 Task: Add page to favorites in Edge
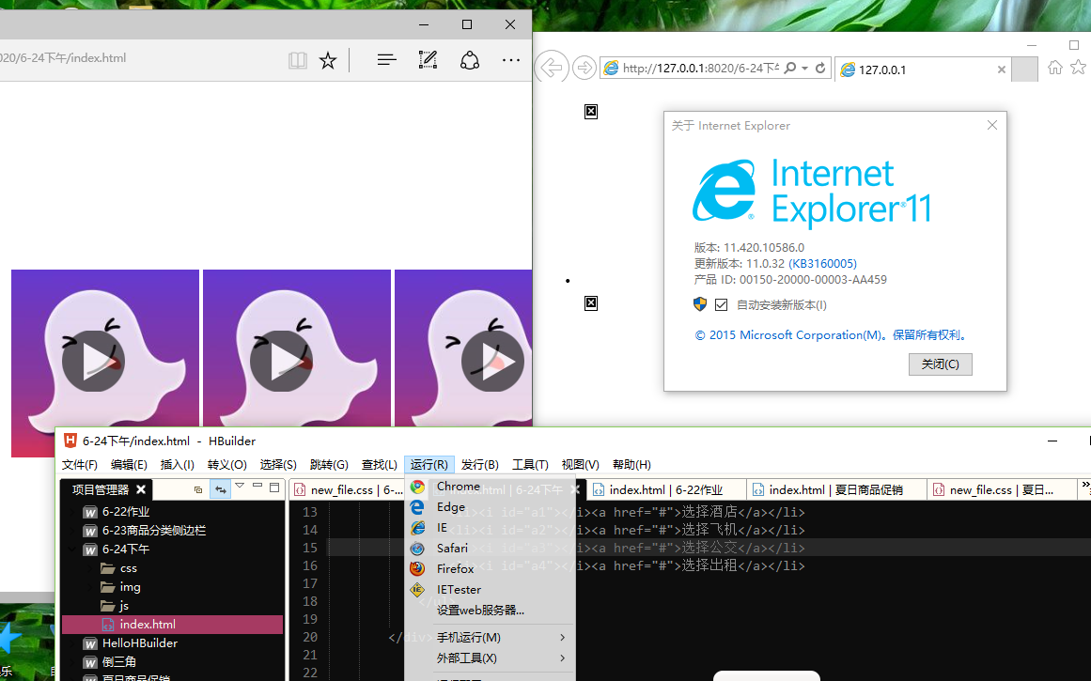tap(328, 60)
